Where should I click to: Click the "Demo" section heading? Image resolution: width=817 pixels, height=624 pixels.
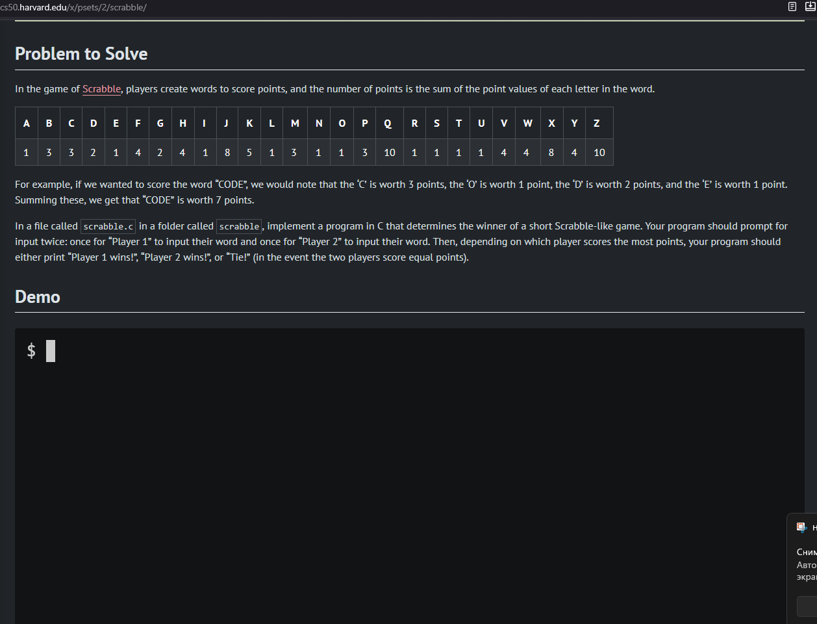(38, 297)
